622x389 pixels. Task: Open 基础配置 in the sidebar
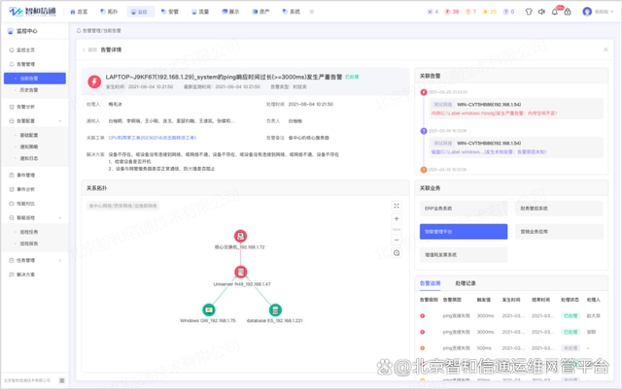pyautogui.click(x=29, y=135)
